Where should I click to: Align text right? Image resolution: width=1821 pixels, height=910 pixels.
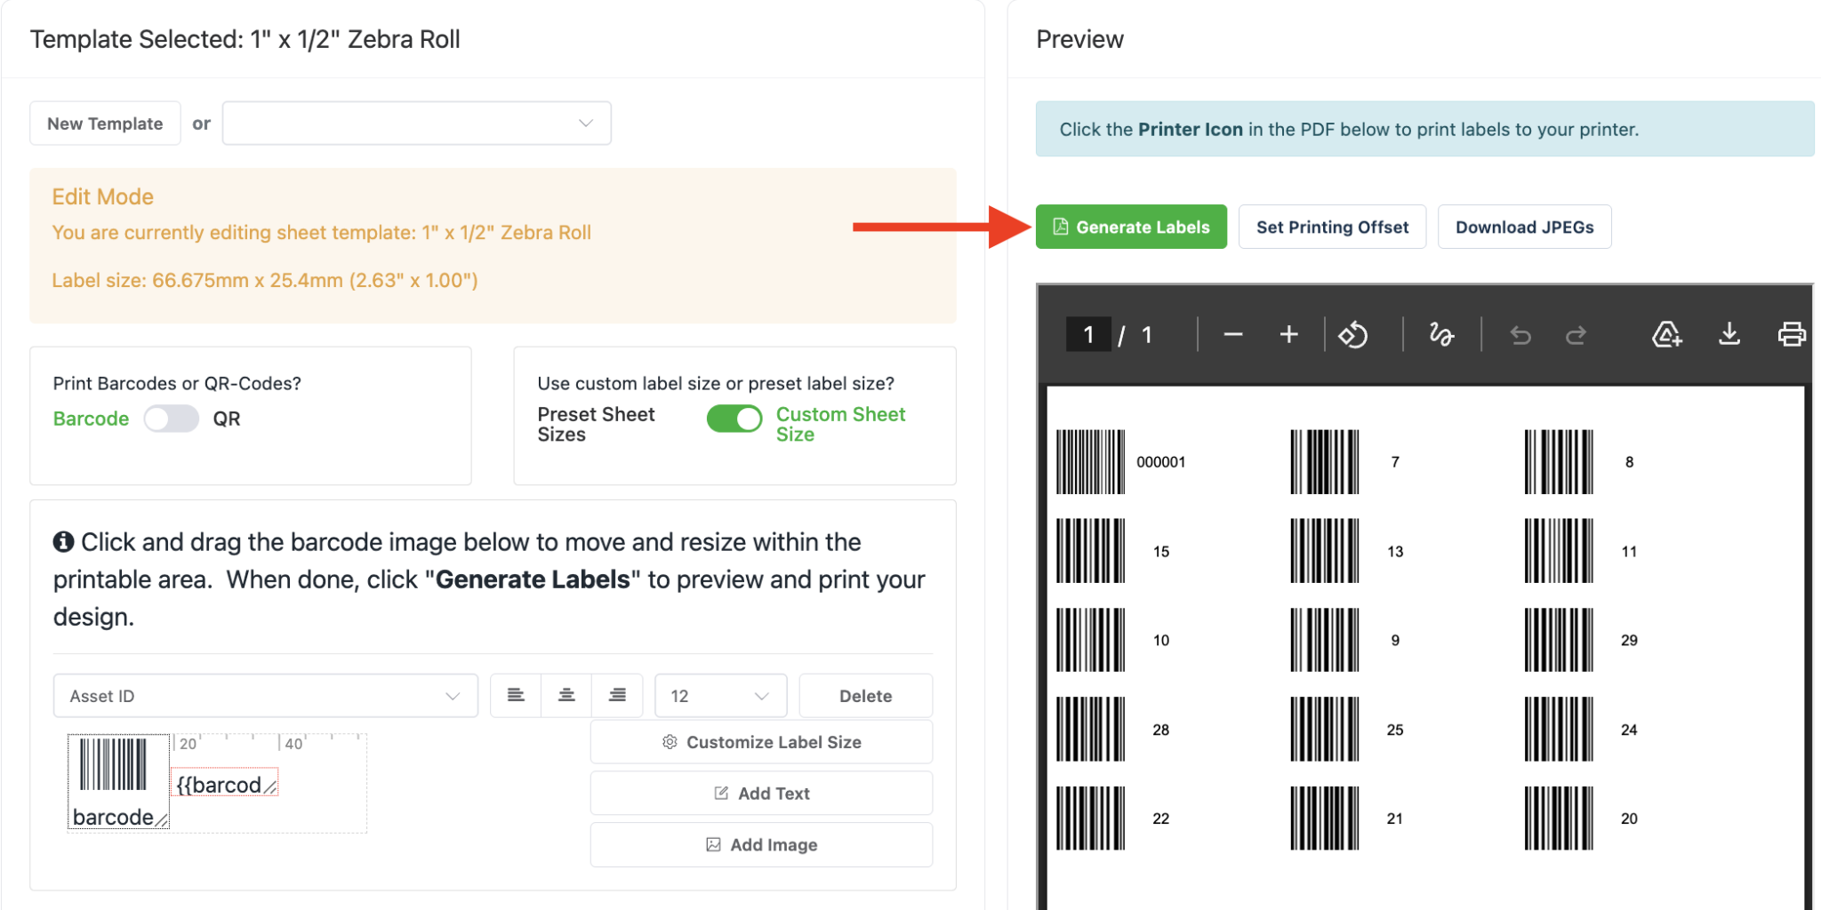point(617,696)
